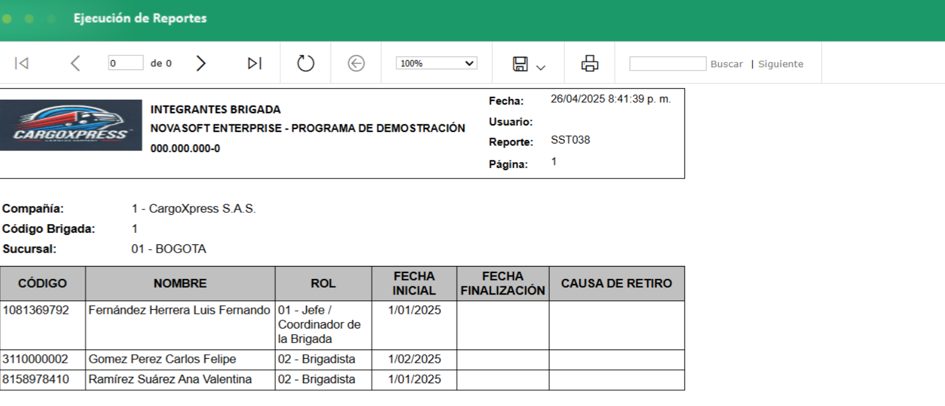Image resolution: width=945 pixels, height=406 pixels.
Task: Go back to parent report
Action: [356, 63]
